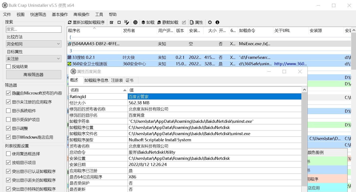Toggle 按组显示项目 checkbox
The height and width of the screenshot is (192, 356).
click(8, 163)
